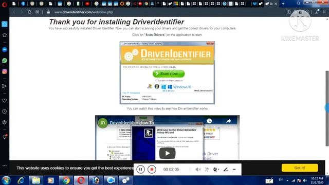Open the Windows Start menu
The height and width of the screenshot is (185, 329).
click(6, 180)
